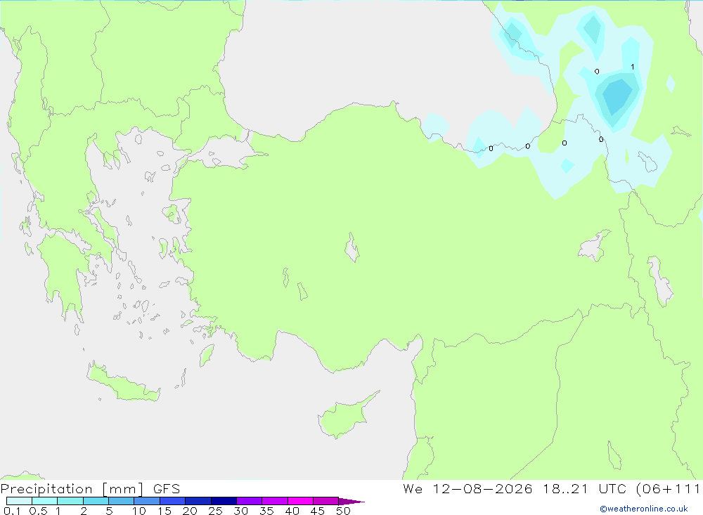Screen dimensions: 703x515
Task: Select the 40–45 mm magenta legend swatch
Action: [x=300, y=501]
